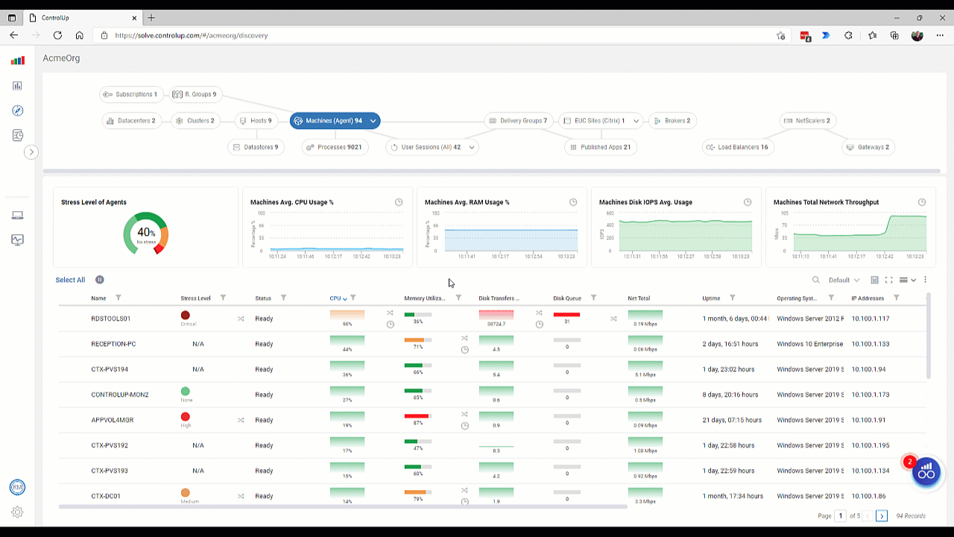
Task: Filter the CPU column
Action: pyautogui.click(x=353, y=298)
